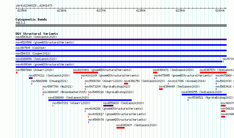Viewport: 234px width, 138px height.
Task: Click the purple bar under nsv6559620
Action: [108, 106]
